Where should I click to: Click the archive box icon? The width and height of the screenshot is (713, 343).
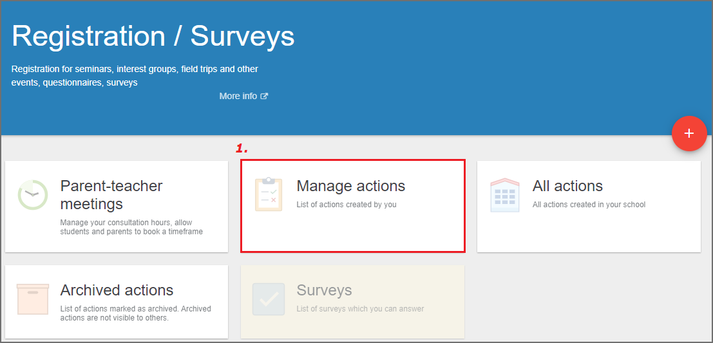click(x=33, y=299)
